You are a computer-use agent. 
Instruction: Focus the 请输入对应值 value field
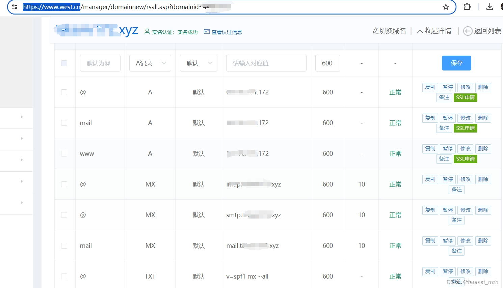click(x=266, y=63)
